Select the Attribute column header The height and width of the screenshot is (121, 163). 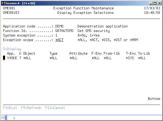tap(78, 54)
